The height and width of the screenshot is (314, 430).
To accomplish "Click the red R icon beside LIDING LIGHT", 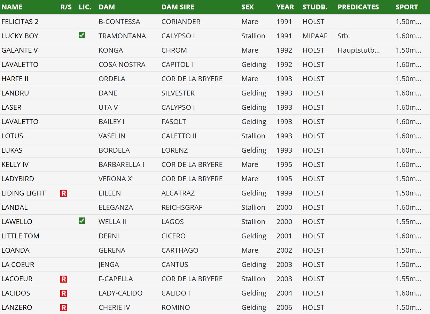I will tap(64, 193).
